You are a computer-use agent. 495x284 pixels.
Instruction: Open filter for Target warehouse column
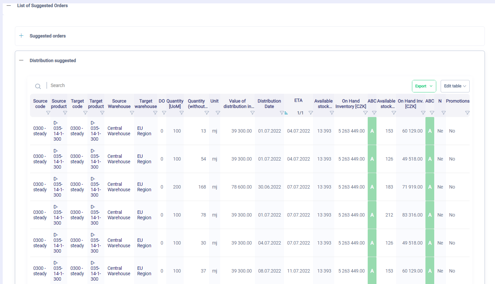click(155, 113)
